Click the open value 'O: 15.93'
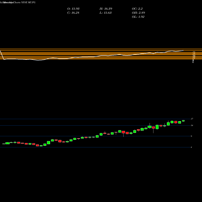 tap(73, 8)
